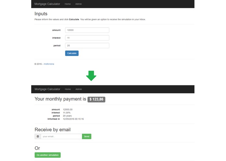Focus the interest input field

coord(87,38)
